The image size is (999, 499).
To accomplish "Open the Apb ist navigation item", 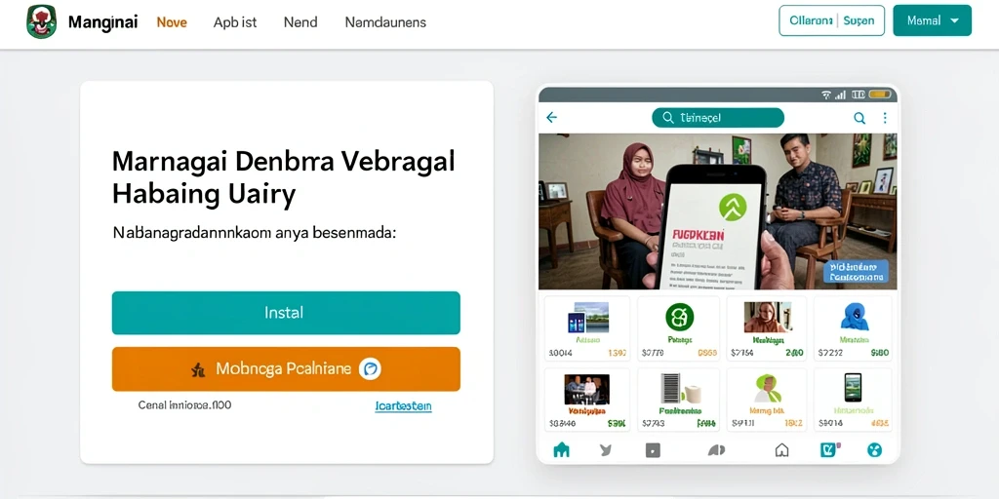I will click(235, 22).
